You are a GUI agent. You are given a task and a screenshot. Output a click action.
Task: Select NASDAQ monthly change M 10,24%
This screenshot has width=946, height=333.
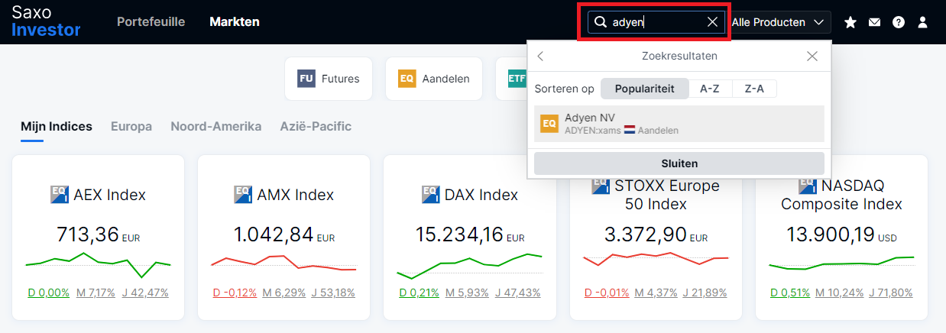tap(838, 293)
